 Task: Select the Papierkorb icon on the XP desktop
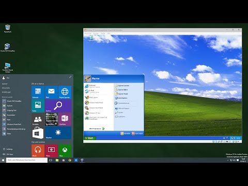91,39
